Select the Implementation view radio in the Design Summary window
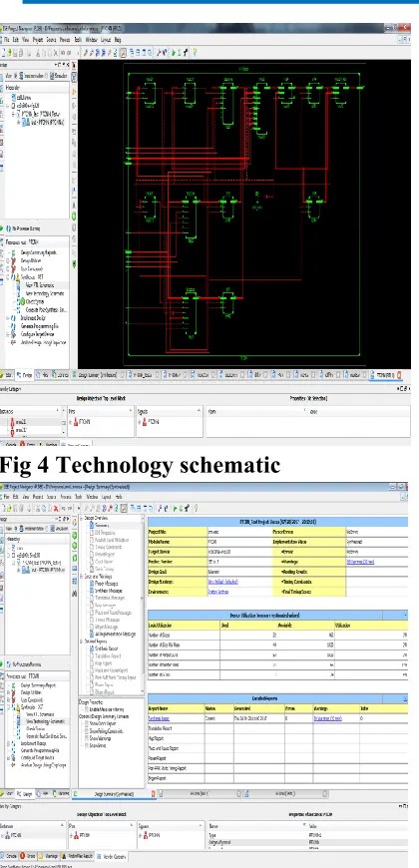 [16, 528]
